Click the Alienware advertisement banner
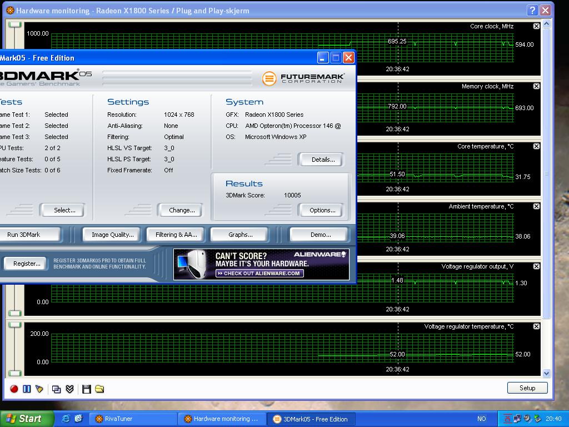569x427 pixels. (x=261, y=264)
